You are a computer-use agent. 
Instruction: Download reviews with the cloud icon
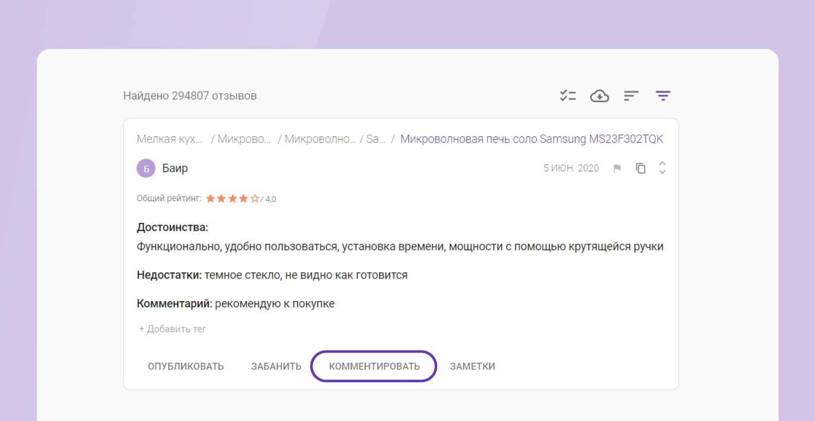pos(599,96)
